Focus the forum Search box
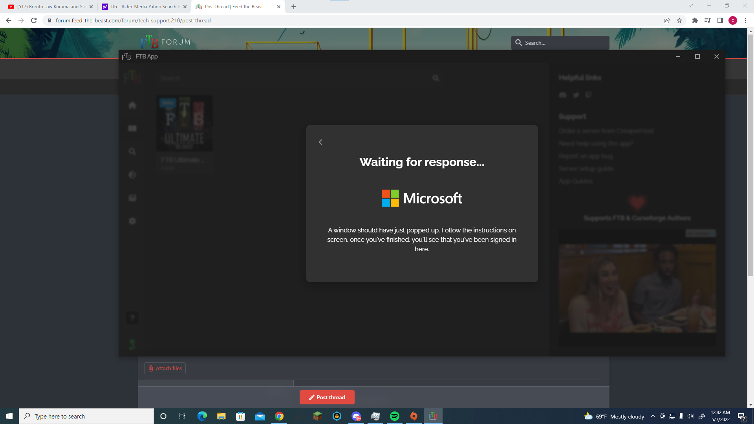 coord(560,43)
